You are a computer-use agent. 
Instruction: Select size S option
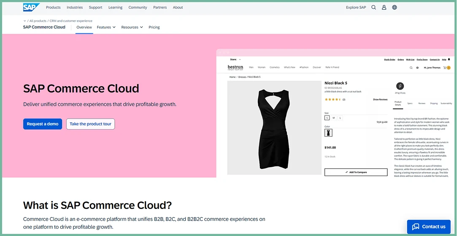[327, 118]
